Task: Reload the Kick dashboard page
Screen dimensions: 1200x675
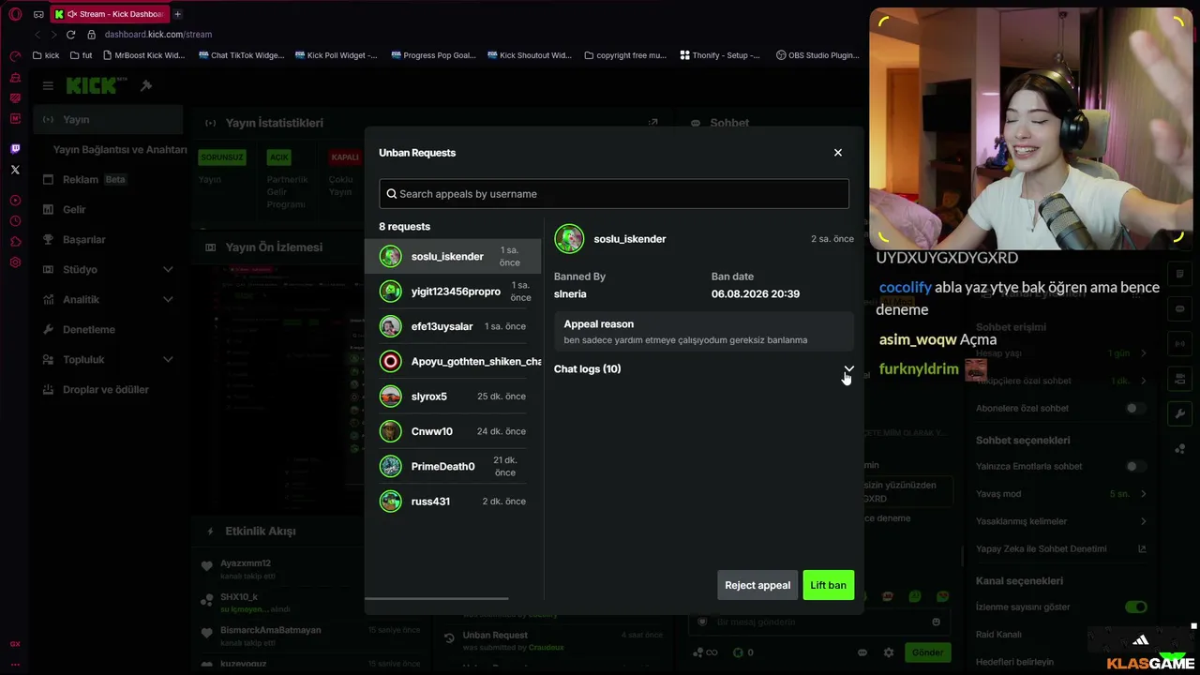Action: tap(70, 35)
